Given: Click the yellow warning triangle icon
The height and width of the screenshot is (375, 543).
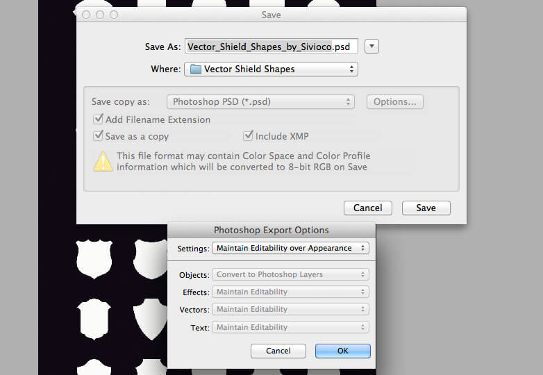Looking at the screenshot, I should (103, 161).
